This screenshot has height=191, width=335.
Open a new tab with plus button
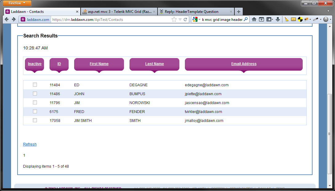(x=239, y=11)
